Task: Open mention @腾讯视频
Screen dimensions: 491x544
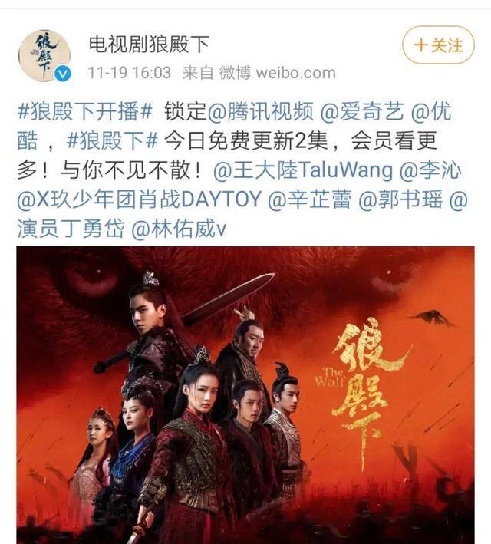Action: coord(260,112)
